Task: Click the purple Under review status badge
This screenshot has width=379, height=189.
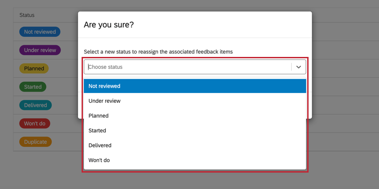Action: coord(40,50)
